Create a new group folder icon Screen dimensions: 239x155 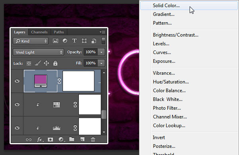[72, 139]
